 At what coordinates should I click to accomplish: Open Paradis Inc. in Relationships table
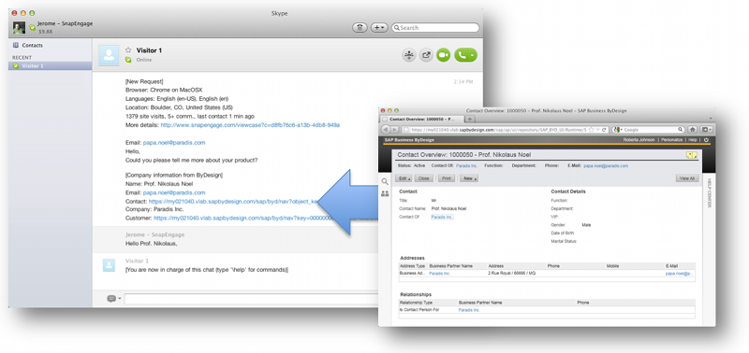(x=469, y=310)
